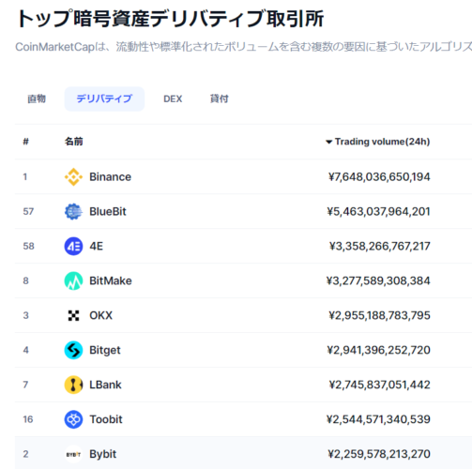
Task: Switch to the 直物 tab
Action: pos(37,99)
